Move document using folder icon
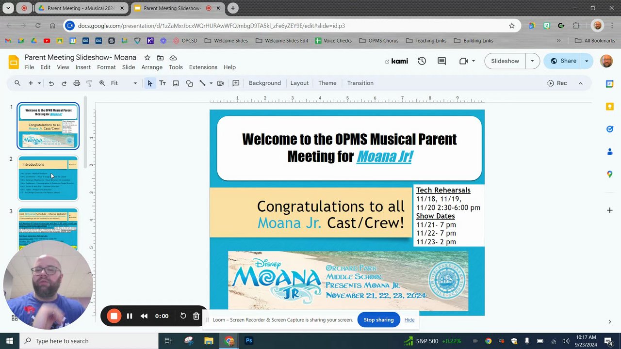 tap(160, 58)
